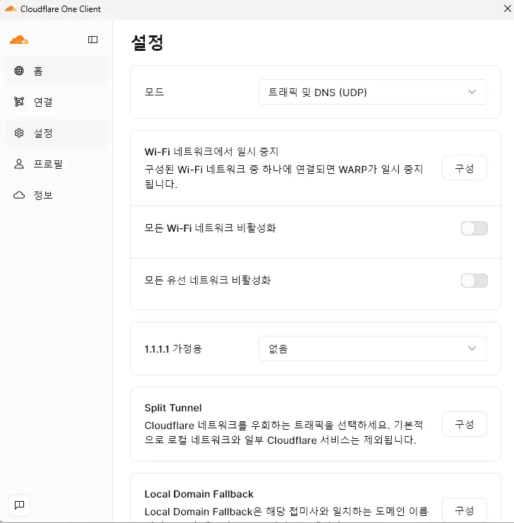Collapse the sidebar using the panel icon

tap(93, 40)
